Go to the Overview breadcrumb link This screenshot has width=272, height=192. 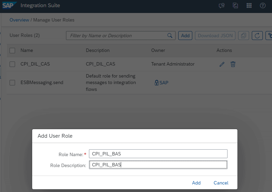[19, 20]
